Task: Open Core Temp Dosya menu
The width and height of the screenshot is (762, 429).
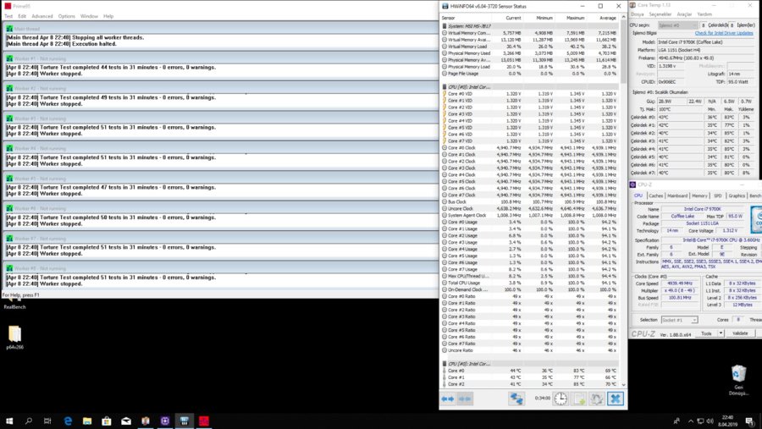Action: tap(637, 14)
